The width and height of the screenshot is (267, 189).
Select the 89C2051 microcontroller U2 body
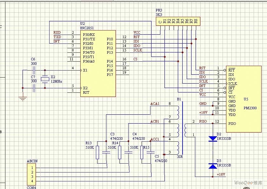[x=98, y=64]
